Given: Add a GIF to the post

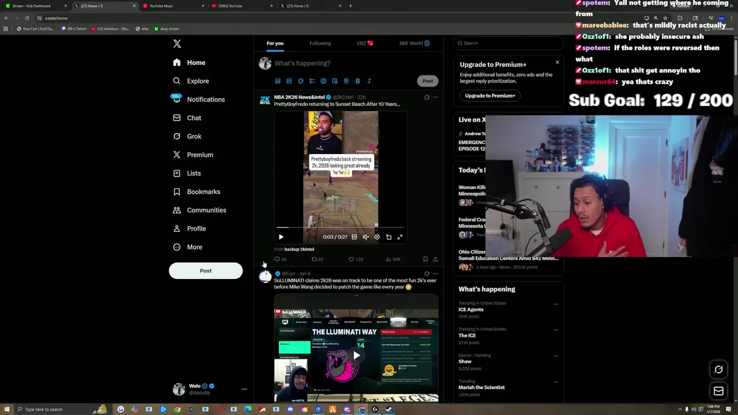Looking at the screenshot, I should coord(289,81).
